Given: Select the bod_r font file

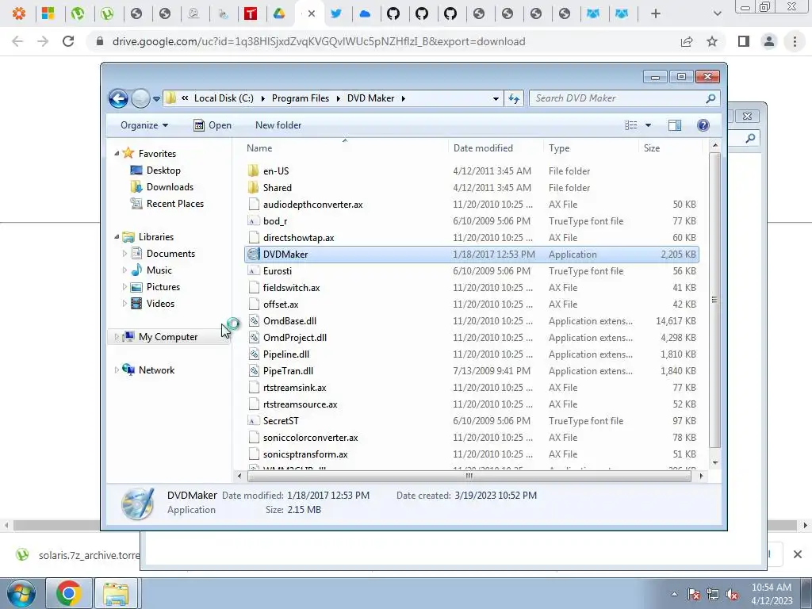Looking at the screenshot, I should [275, 221].
